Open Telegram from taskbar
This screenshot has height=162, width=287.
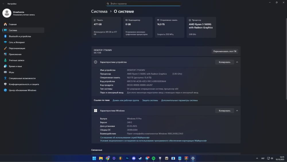point(147,158)
